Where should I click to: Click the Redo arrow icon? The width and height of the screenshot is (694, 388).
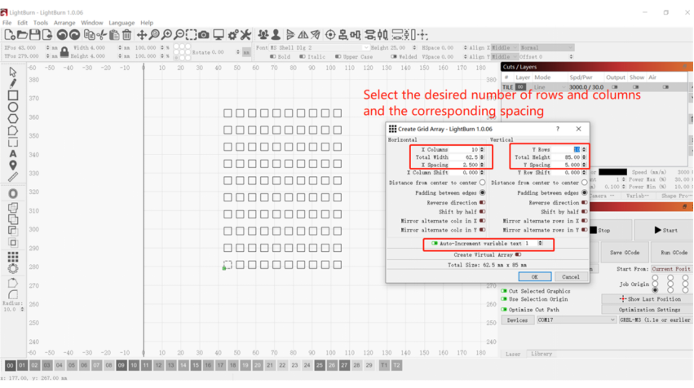[74, 35]
